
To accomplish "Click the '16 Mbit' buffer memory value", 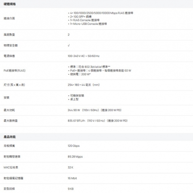I will click(72, 178).
